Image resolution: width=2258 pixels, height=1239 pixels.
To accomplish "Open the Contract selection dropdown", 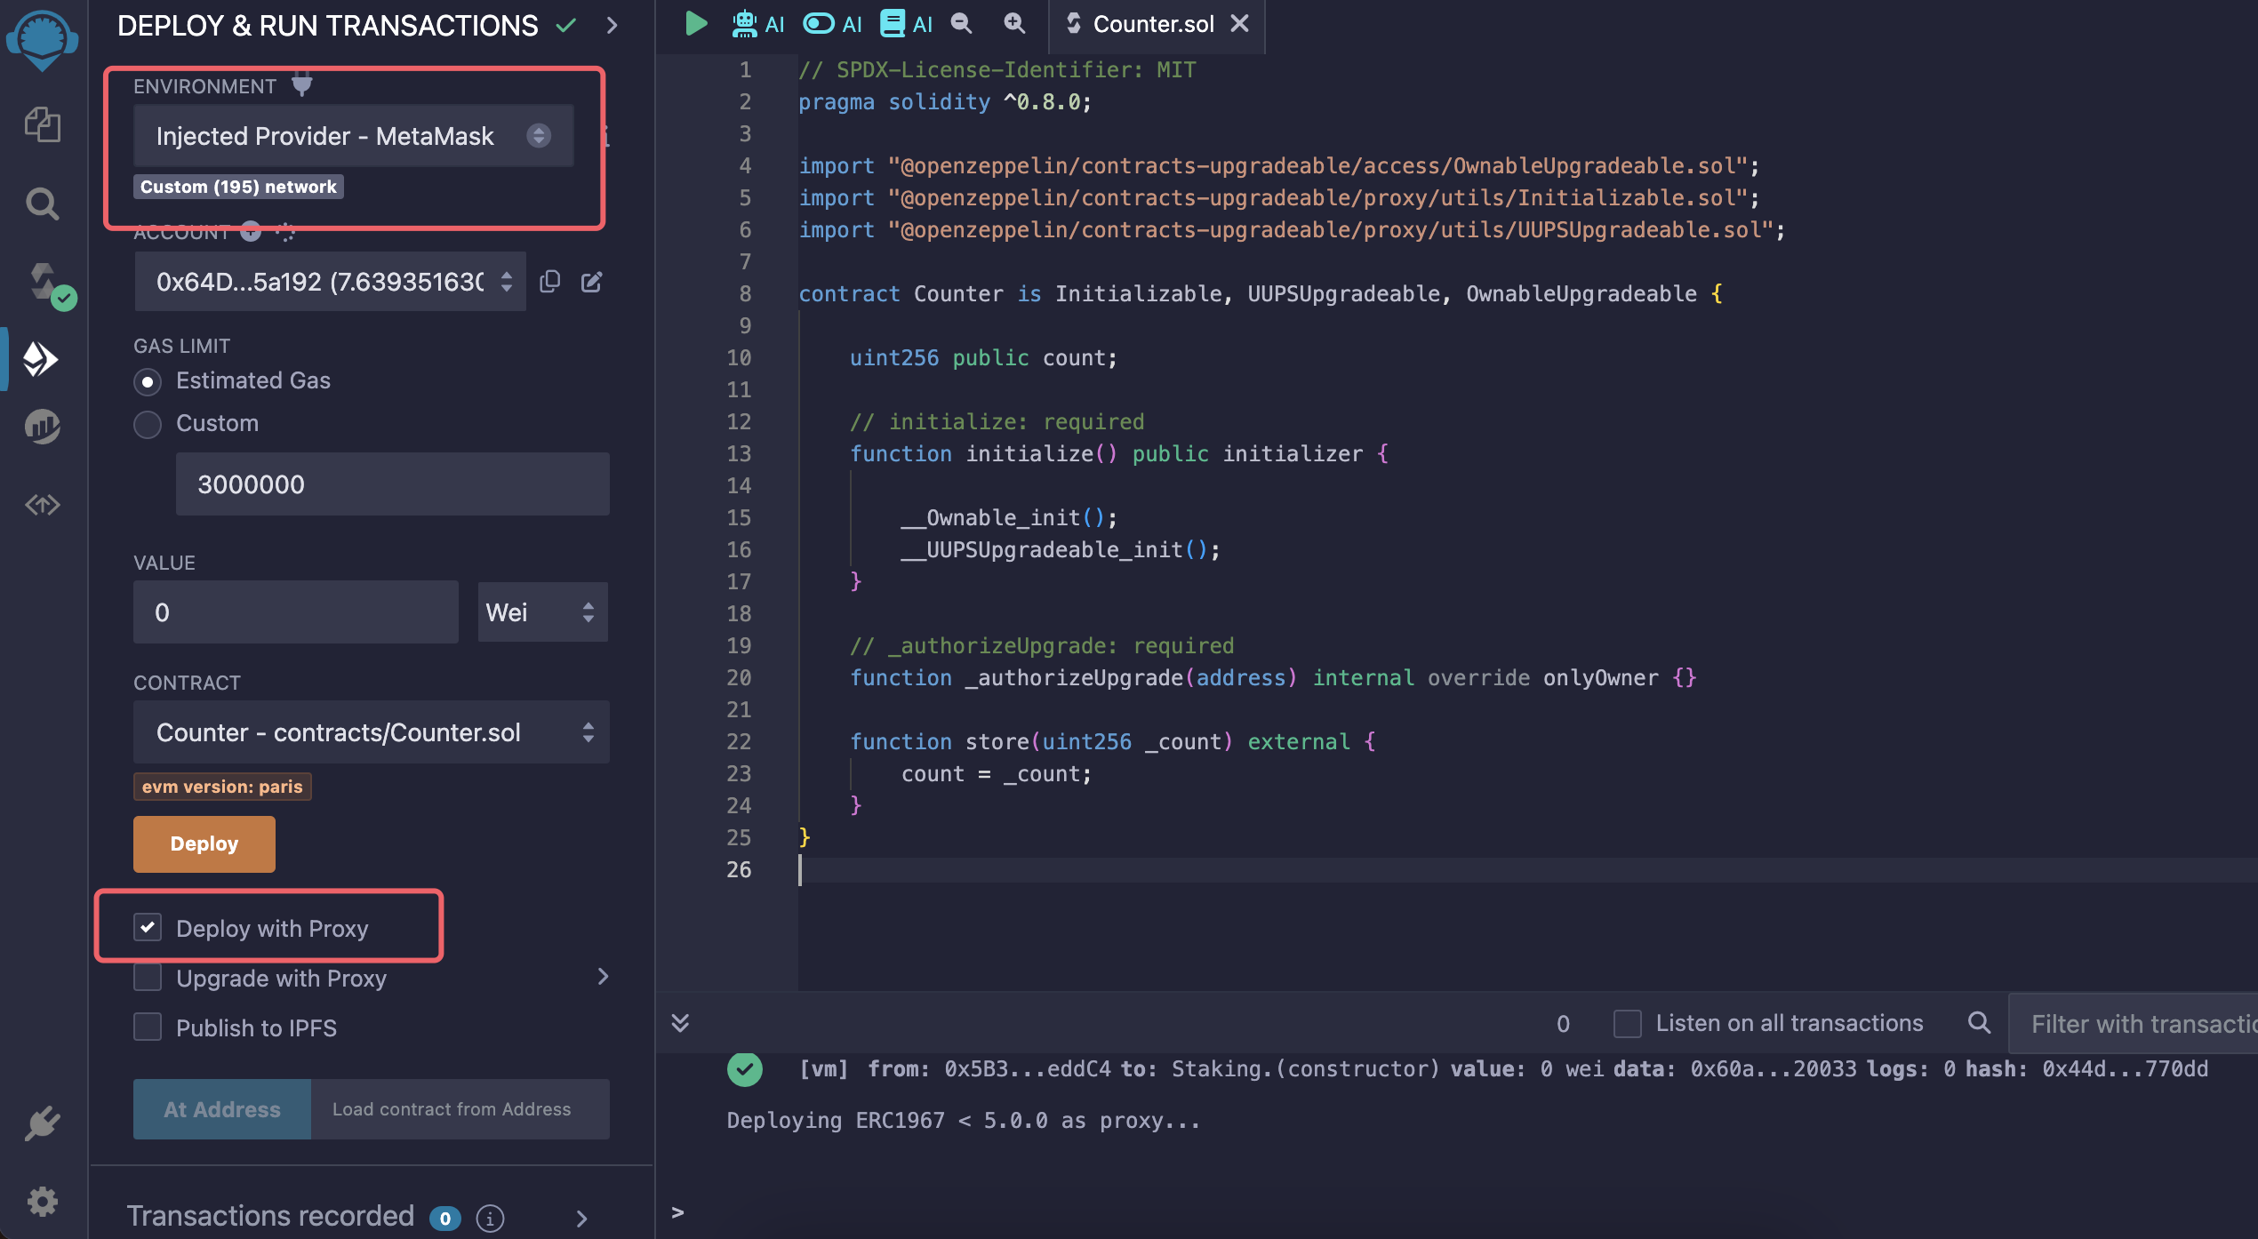I will 371,732.
